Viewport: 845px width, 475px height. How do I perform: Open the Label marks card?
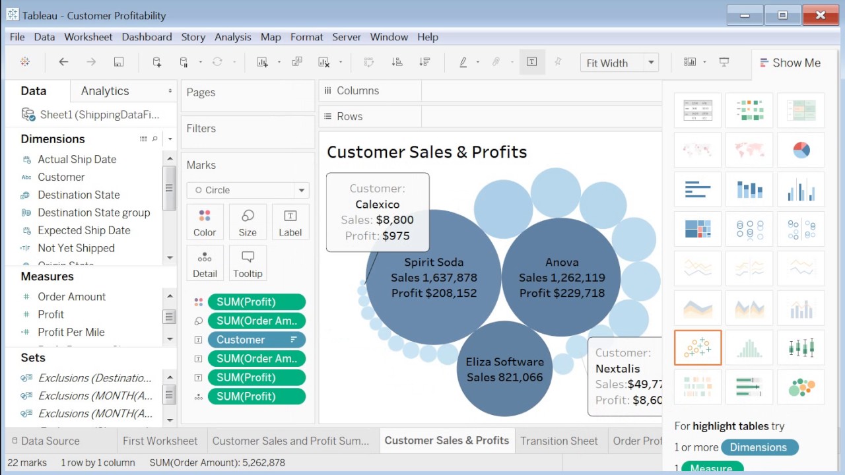290,222
